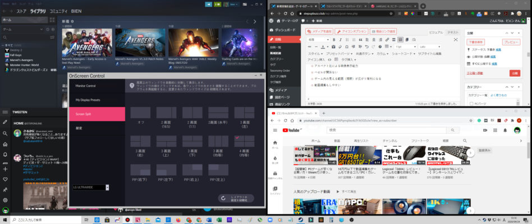Click next arrow in Steam news shelf
The height and width of the screenshot is (224, 532).
[x=255, y=22]
